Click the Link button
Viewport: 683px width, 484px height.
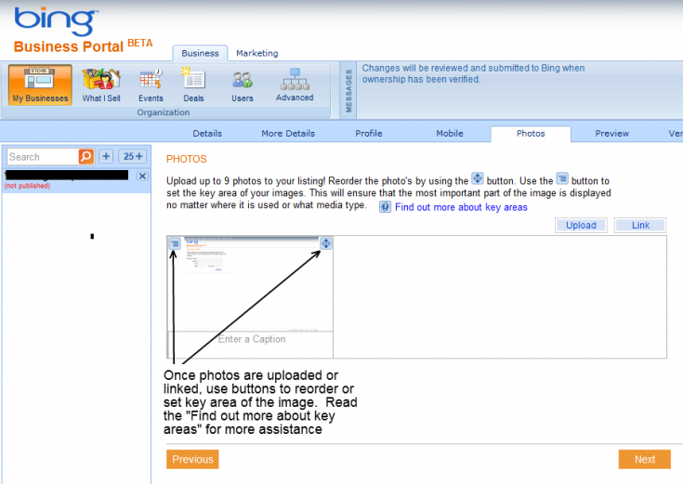point(640,225)
